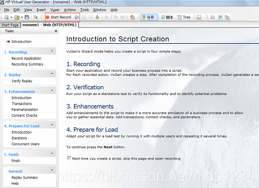259x188 pixels.
Task: Open the Tools menu
Action: pos(84,10)
